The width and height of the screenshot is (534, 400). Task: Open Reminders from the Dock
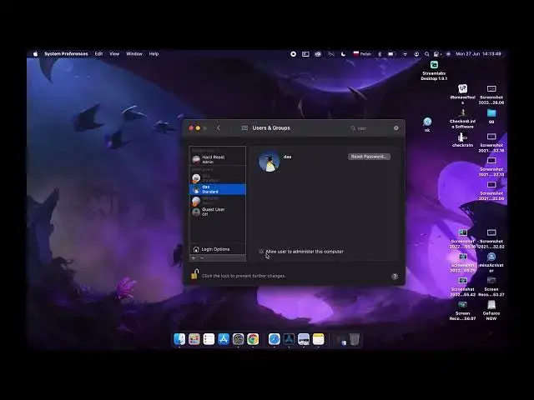(x=209, y=339)
